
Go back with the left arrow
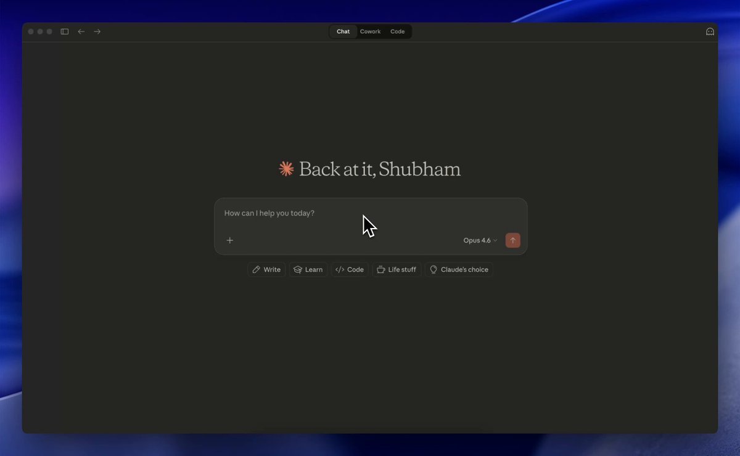pos(81,31)
